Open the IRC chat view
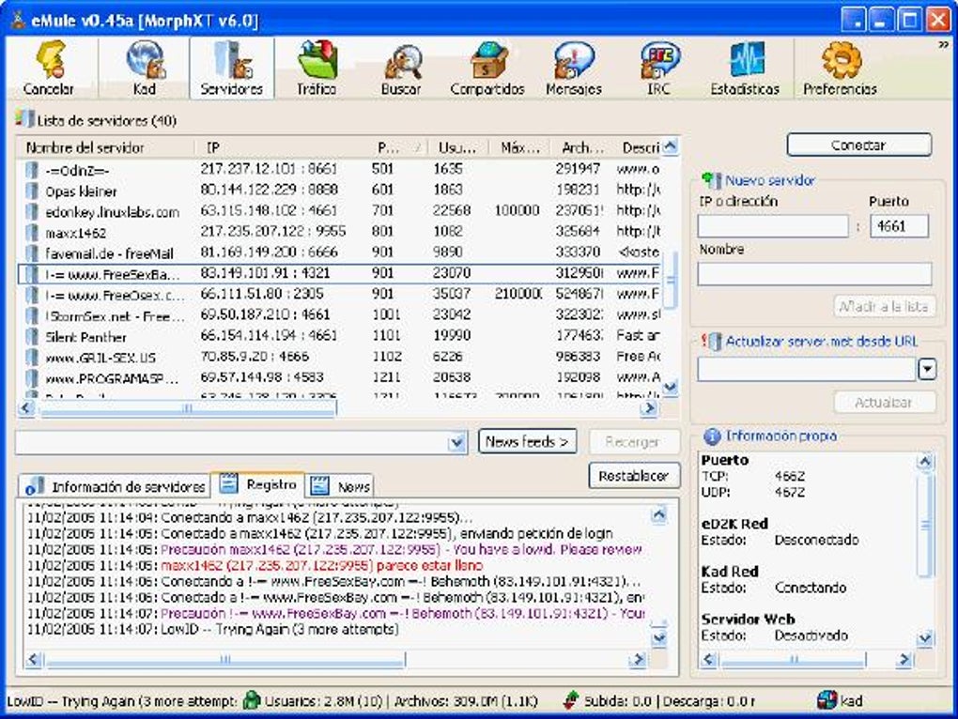Screen dimensions: 958x719 (658, 68)
